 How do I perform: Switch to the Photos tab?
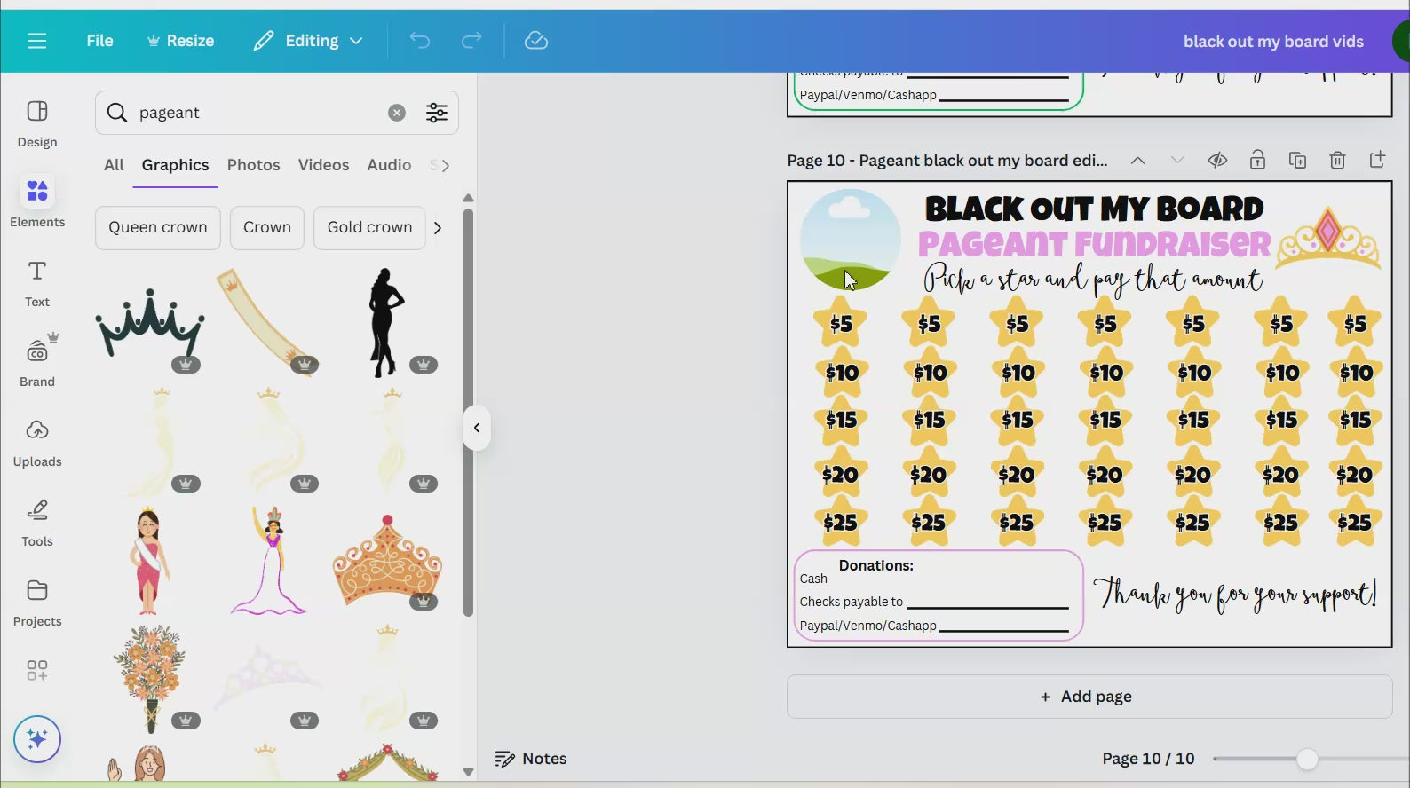253,165
